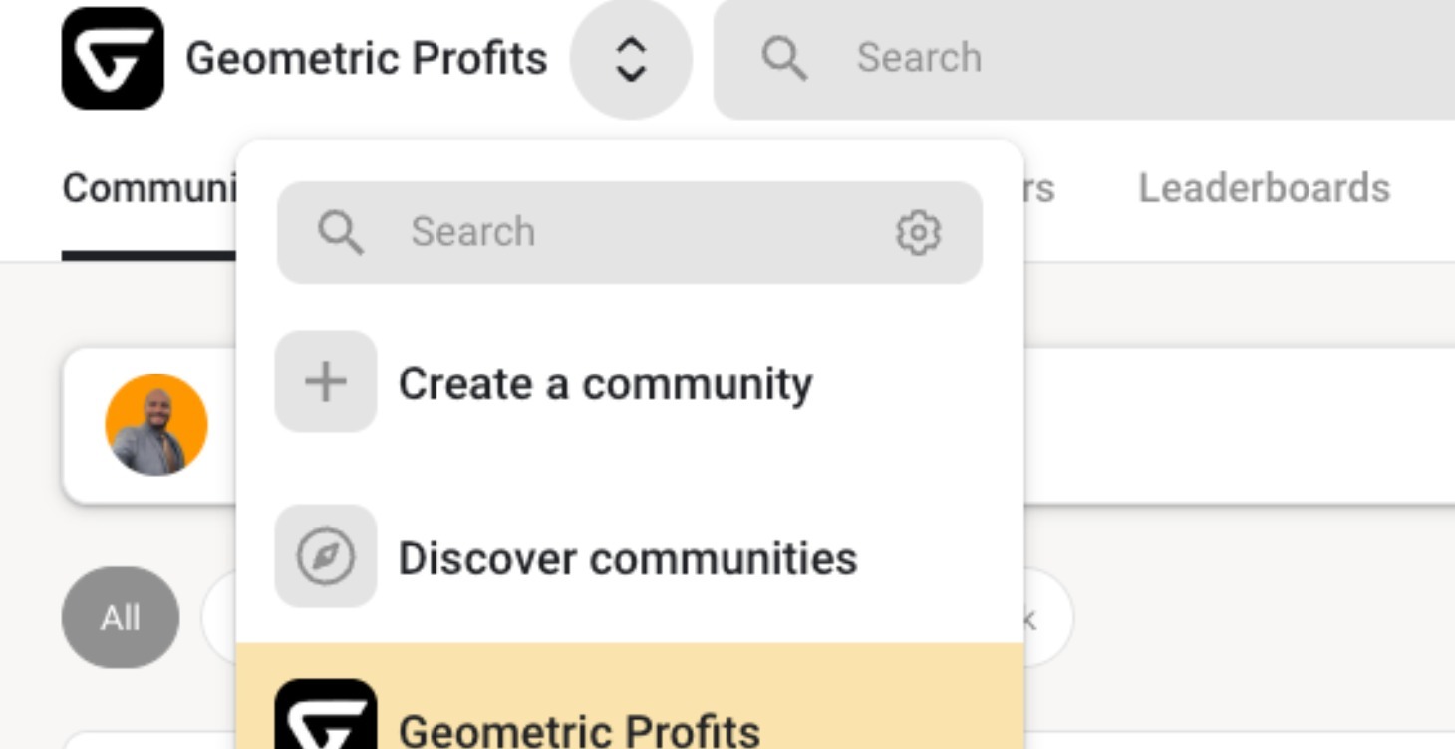Toggle the "All" filter chip
The width and height of the screenshot is (1455, 749).
point(121,618)
